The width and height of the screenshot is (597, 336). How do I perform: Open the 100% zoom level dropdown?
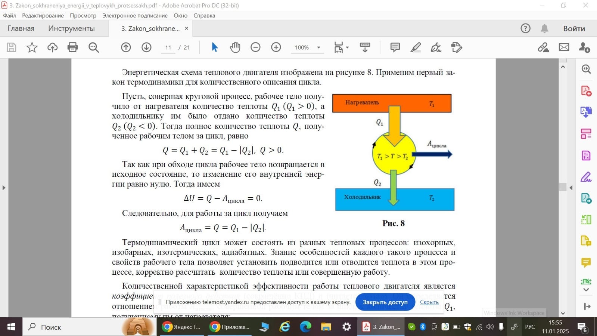pos(318,47)
